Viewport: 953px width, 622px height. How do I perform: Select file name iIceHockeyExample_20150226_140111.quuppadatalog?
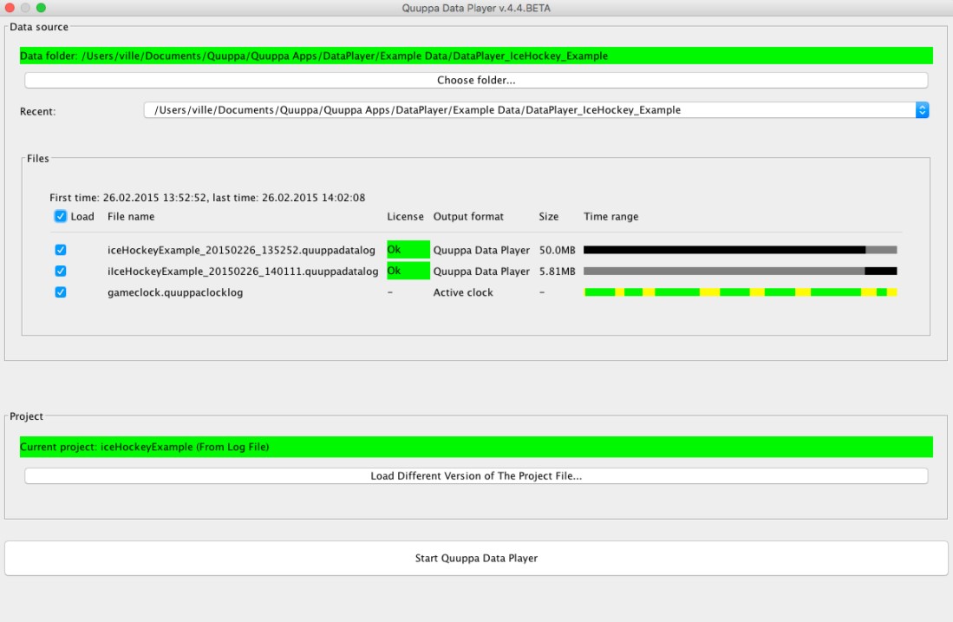click(x=243, y=272)
